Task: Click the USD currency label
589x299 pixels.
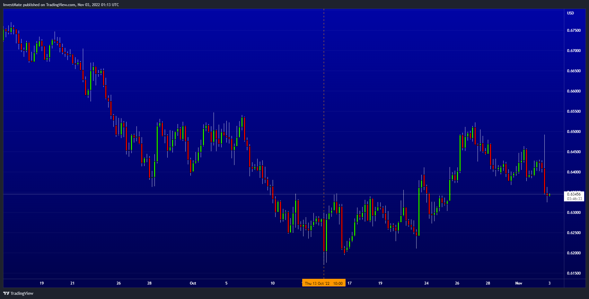Action: click(570, 13)
